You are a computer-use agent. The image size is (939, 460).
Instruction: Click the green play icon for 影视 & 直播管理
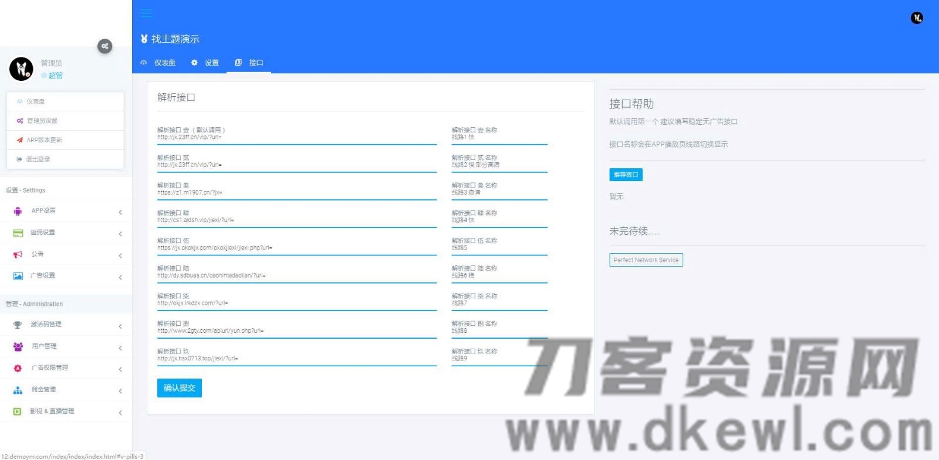[18, 411]
